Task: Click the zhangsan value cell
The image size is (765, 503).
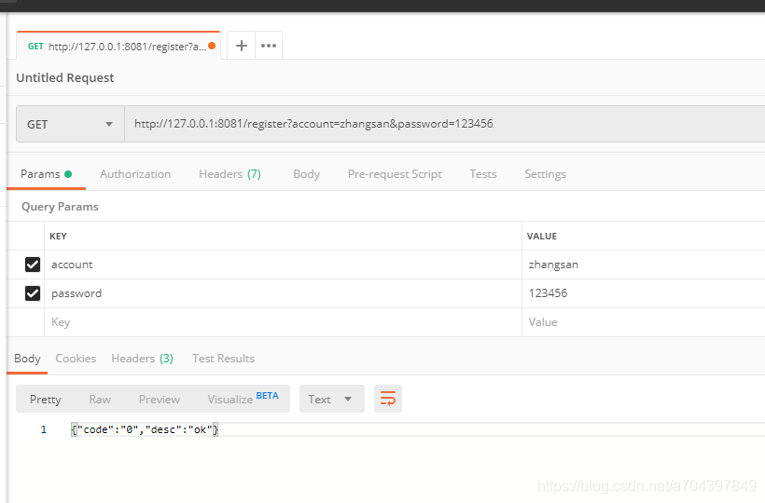Action: tap(644, 265)
